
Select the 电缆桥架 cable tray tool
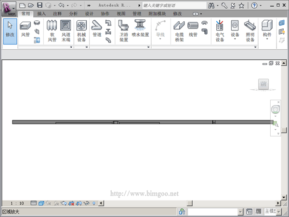click(x=179, y=31)
